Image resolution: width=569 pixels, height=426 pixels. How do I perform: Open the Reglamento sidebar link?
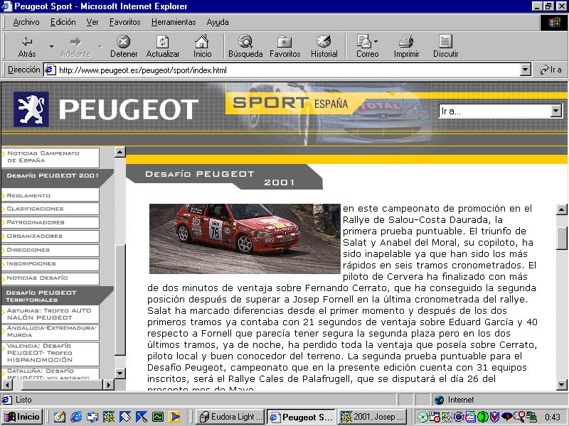click(50, 195)
